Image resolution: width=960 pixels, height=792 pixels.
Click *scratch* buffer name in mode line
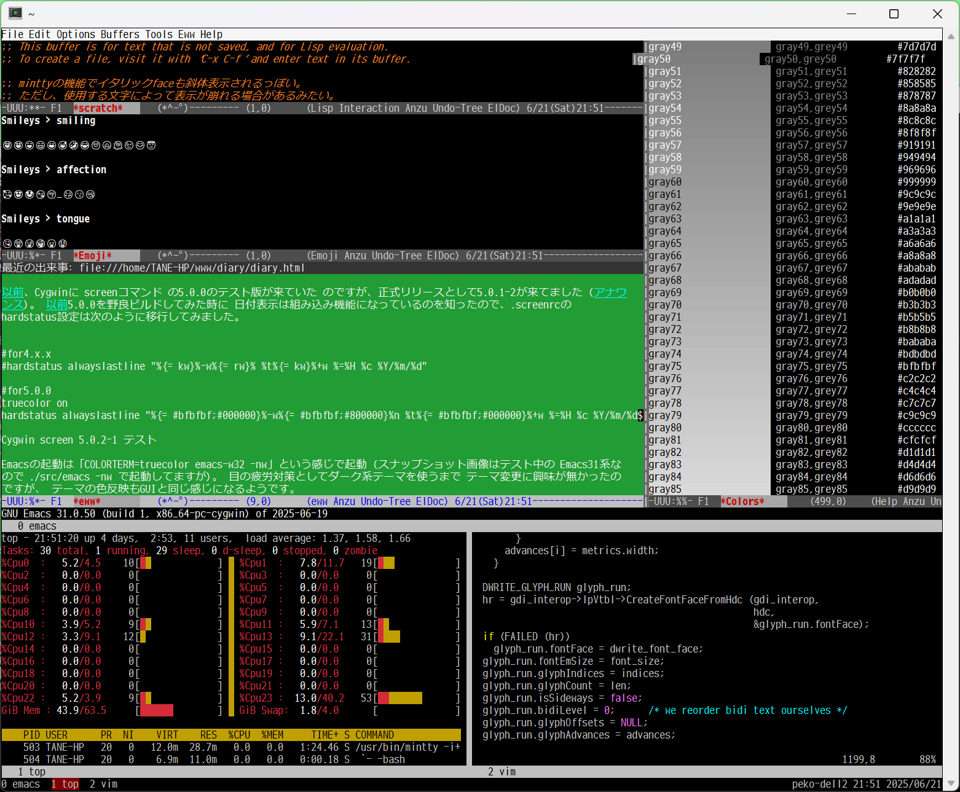coord(98,108)
